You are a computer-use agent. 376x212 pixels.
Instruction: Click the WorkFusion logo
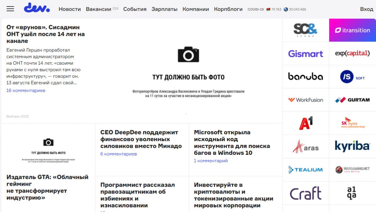coord(305,100)
